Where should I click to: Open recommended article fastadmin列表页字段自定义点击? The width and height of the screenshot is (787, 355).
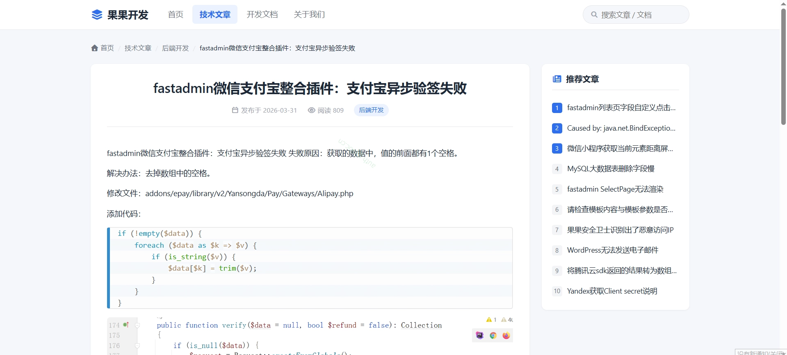(x=621, y=108)
